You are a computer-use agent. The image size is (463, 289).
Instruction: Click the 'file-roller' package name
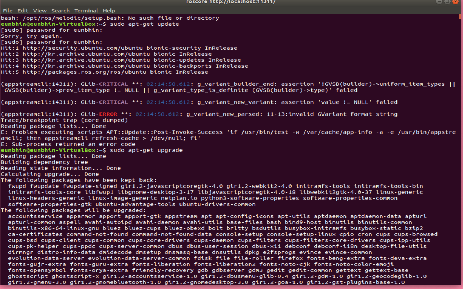[253, 258]
